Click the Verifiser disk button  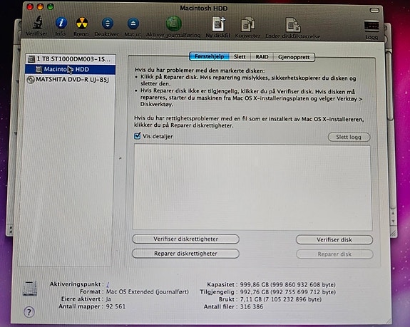pos(334,239)
